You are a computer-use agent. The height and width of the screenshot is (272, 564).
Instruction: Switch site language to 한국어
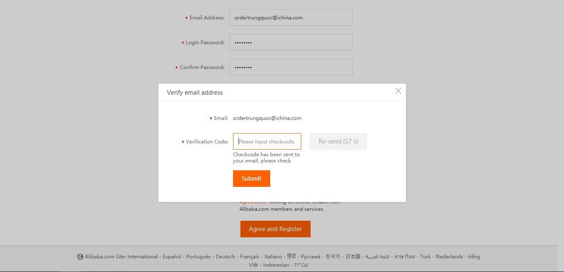(x=333, y=257)
